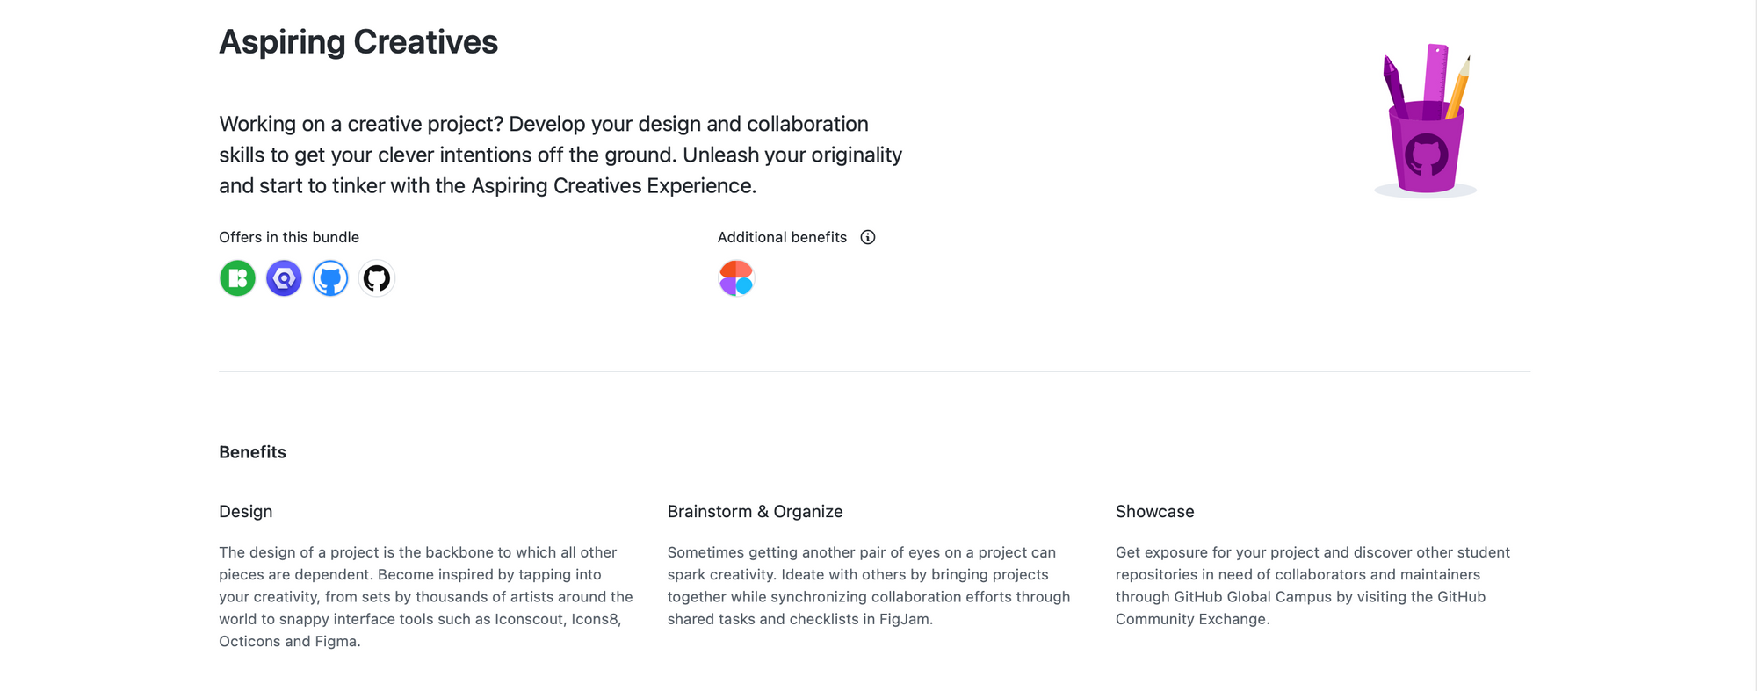Click the Design description mentioning Iconscout
This screenshot has width=1757, height=691.
(426, 597)
